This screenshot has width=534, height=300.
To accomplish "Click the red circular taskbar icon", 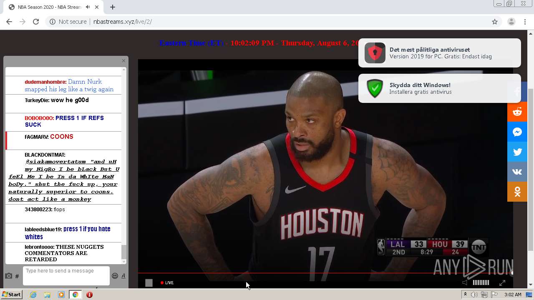I will pos(89,295).
